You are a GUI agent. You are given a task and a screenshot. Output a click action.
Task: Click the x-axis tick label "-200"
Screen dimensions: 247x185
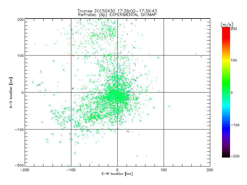click(x=25, y=170)
